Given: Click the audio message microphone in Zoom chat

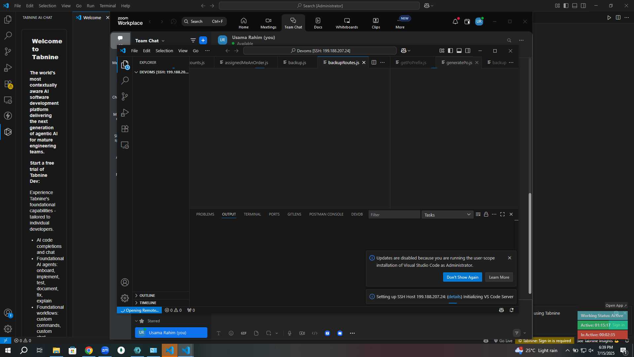Looking at the screenshot, I should click(x=290, y=333).
